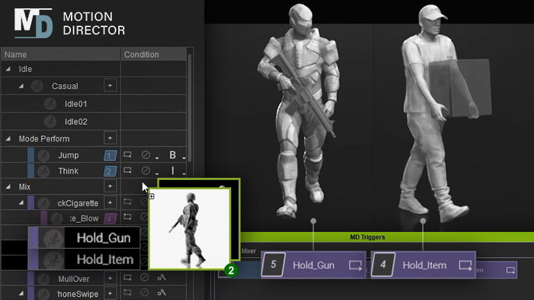Click the blend icon in the MullOver row
534x300 pixels.
click(162, 278)
